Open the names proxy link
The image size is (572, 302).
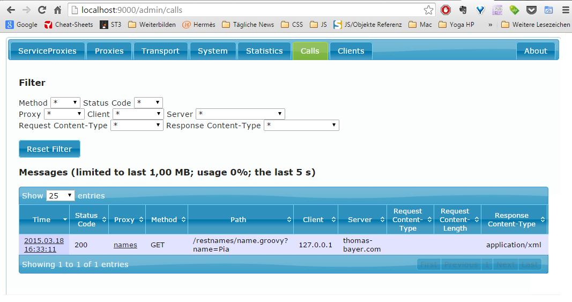click(125, 245)
